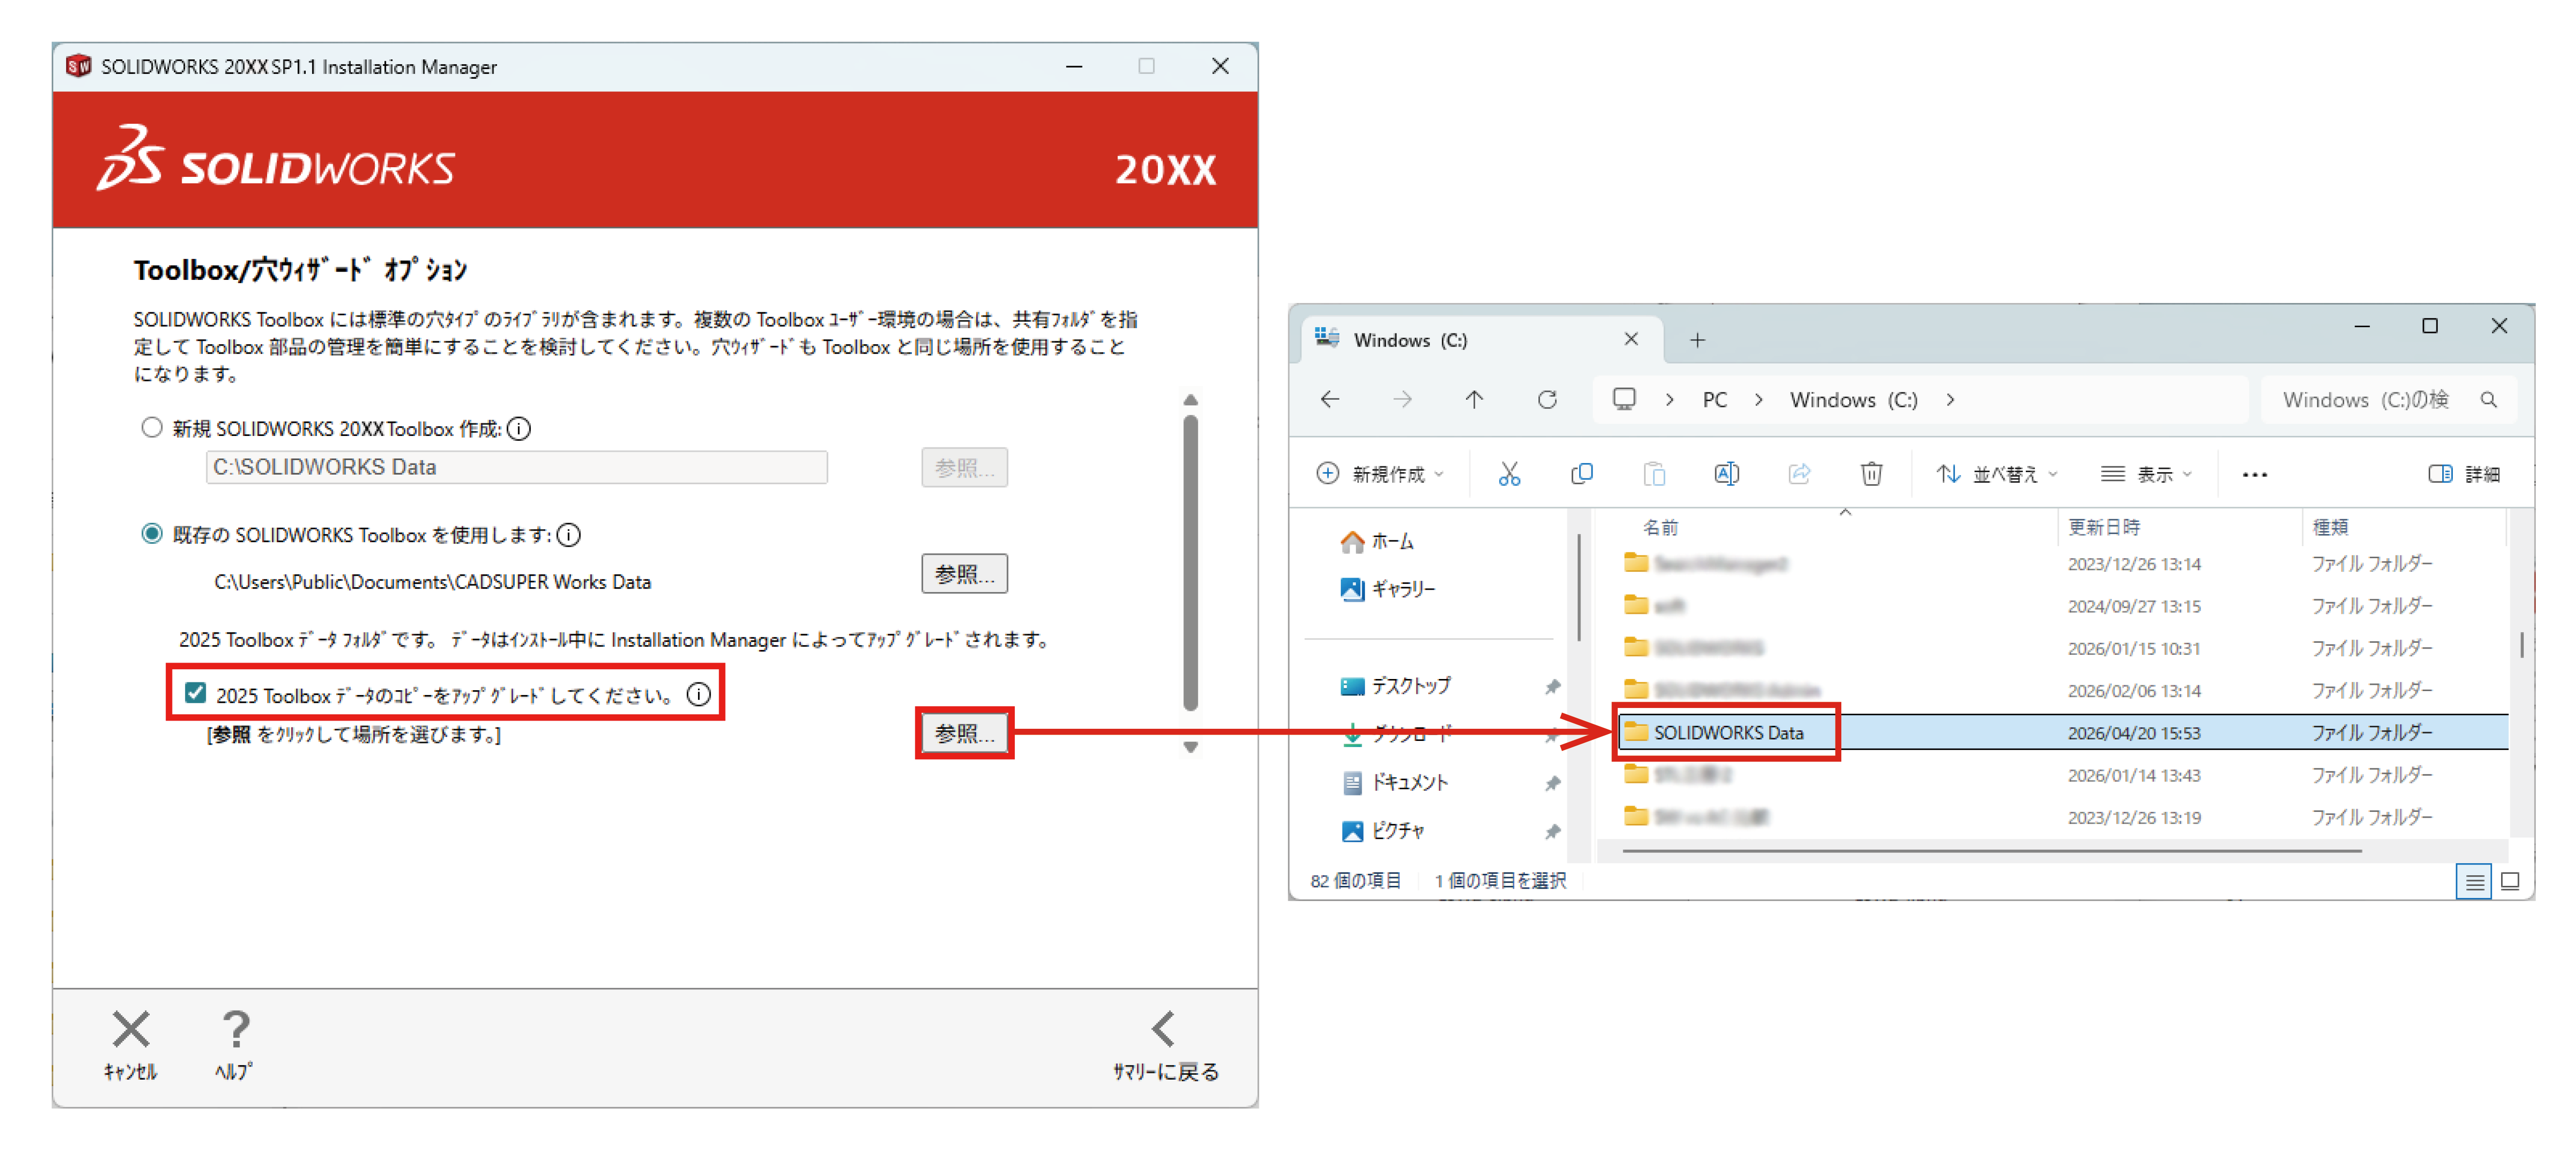This screenshot has height=1157, width=2576.
Task: Expand chevron after Windows (C:) in address bar
Action: 1950,399
